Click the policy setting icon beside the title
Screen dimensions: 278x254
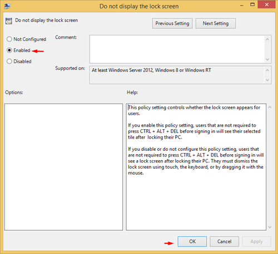[x=9, y=21]
